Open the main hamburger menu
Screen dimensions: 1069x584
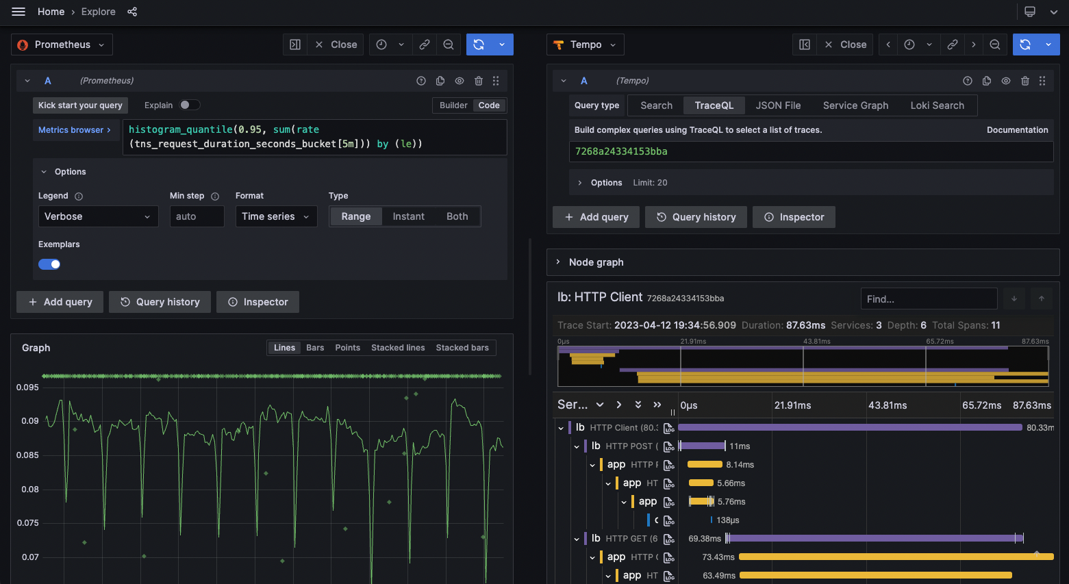tap(18, 12)
